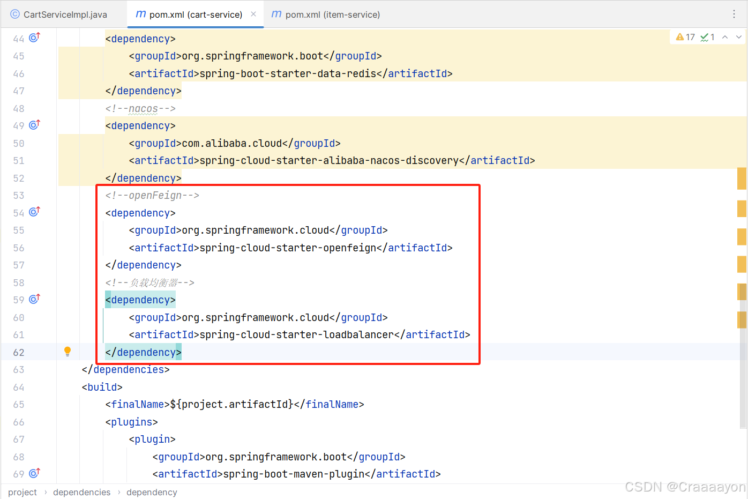
Task: Click the gutter navigation icon beside line 59
Action: point(33,299)
